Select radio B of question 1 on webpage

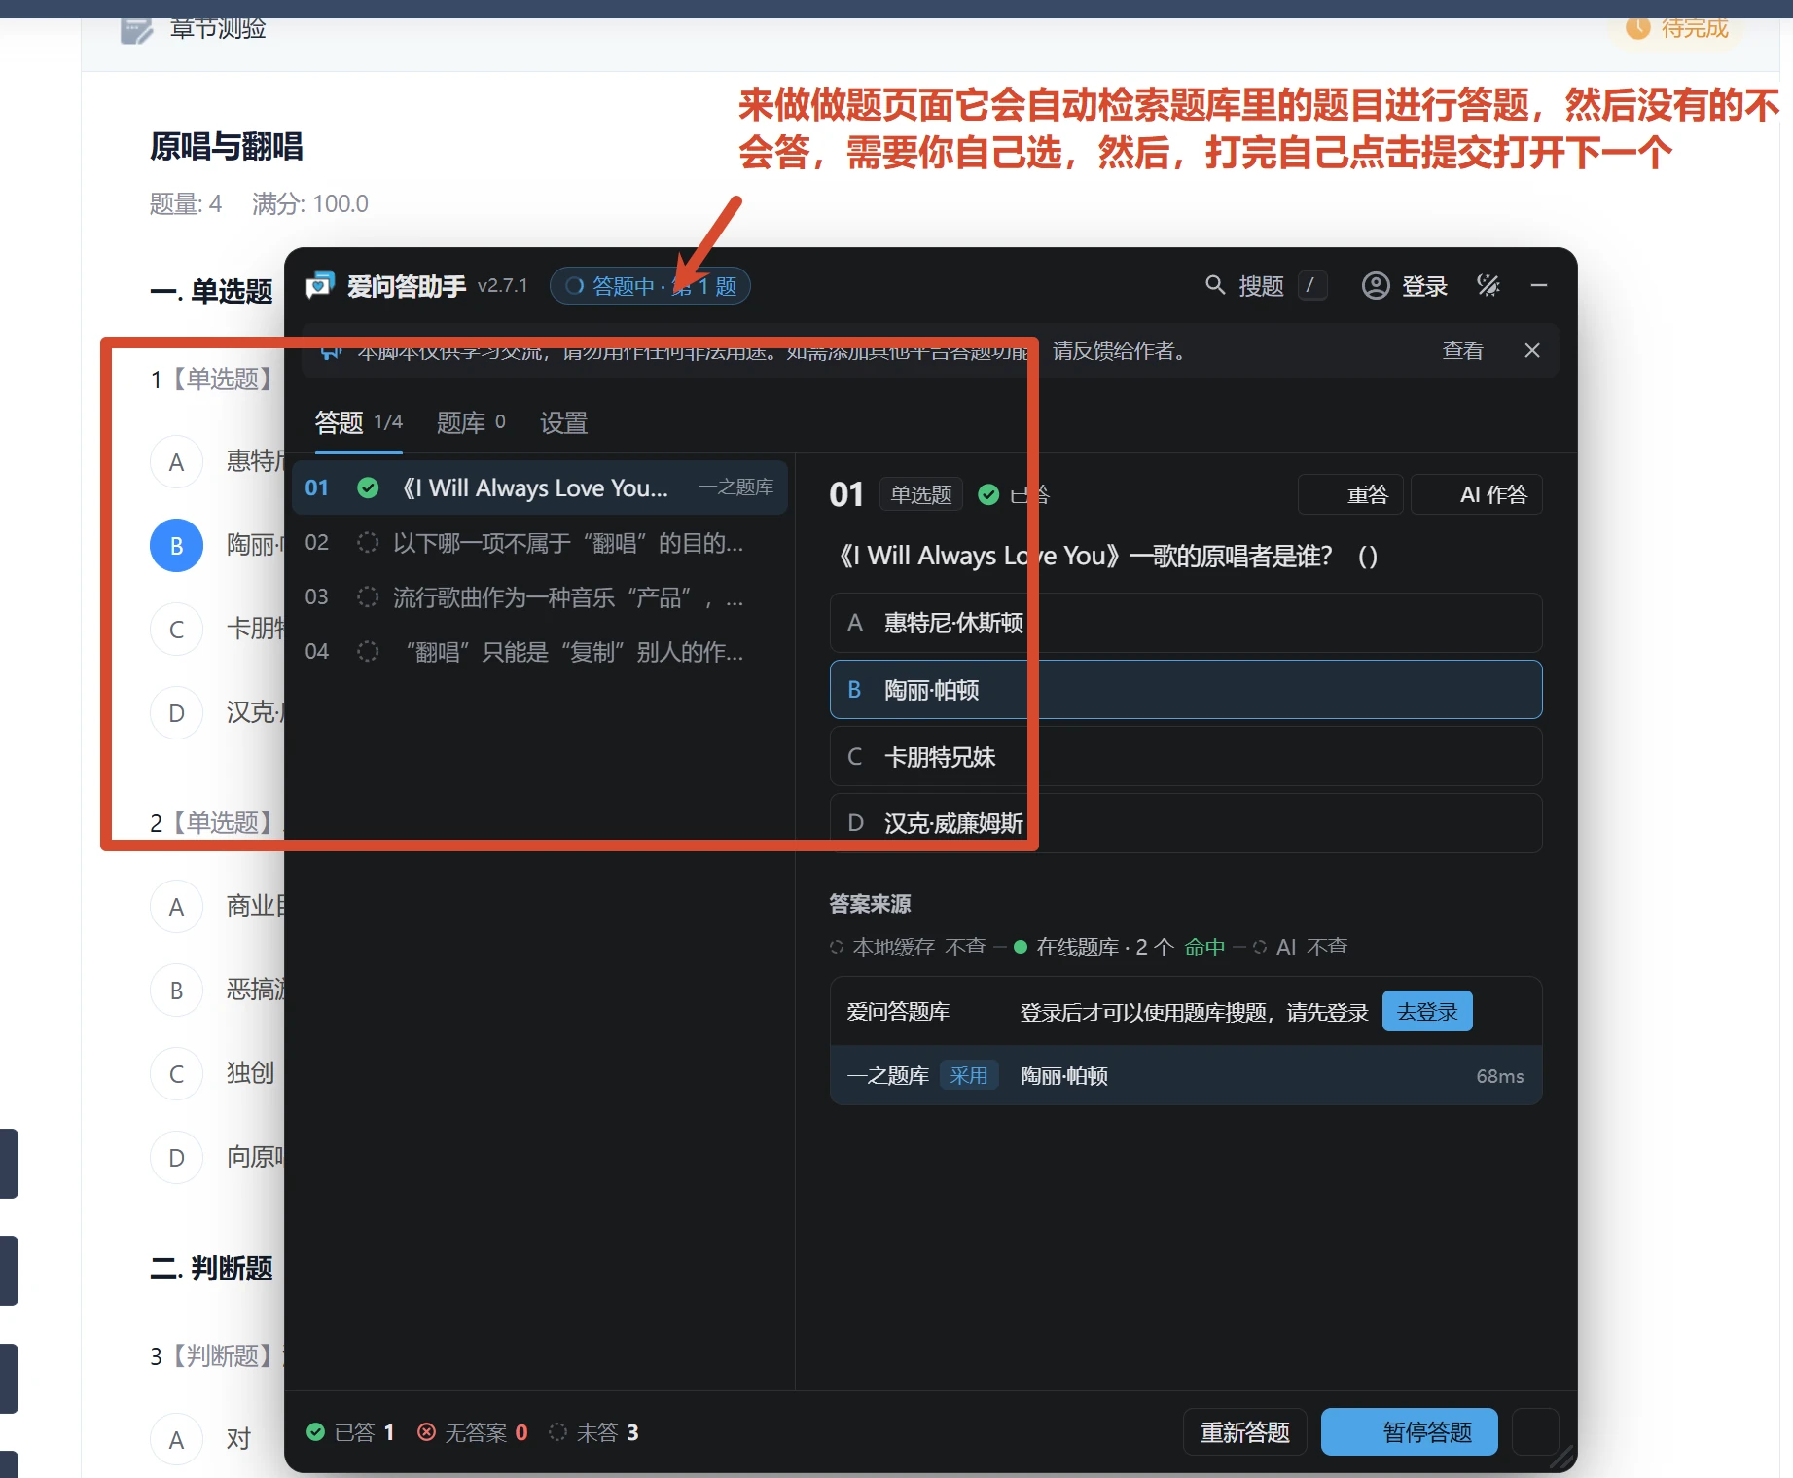pyautogui.click(x=176, y=546)
